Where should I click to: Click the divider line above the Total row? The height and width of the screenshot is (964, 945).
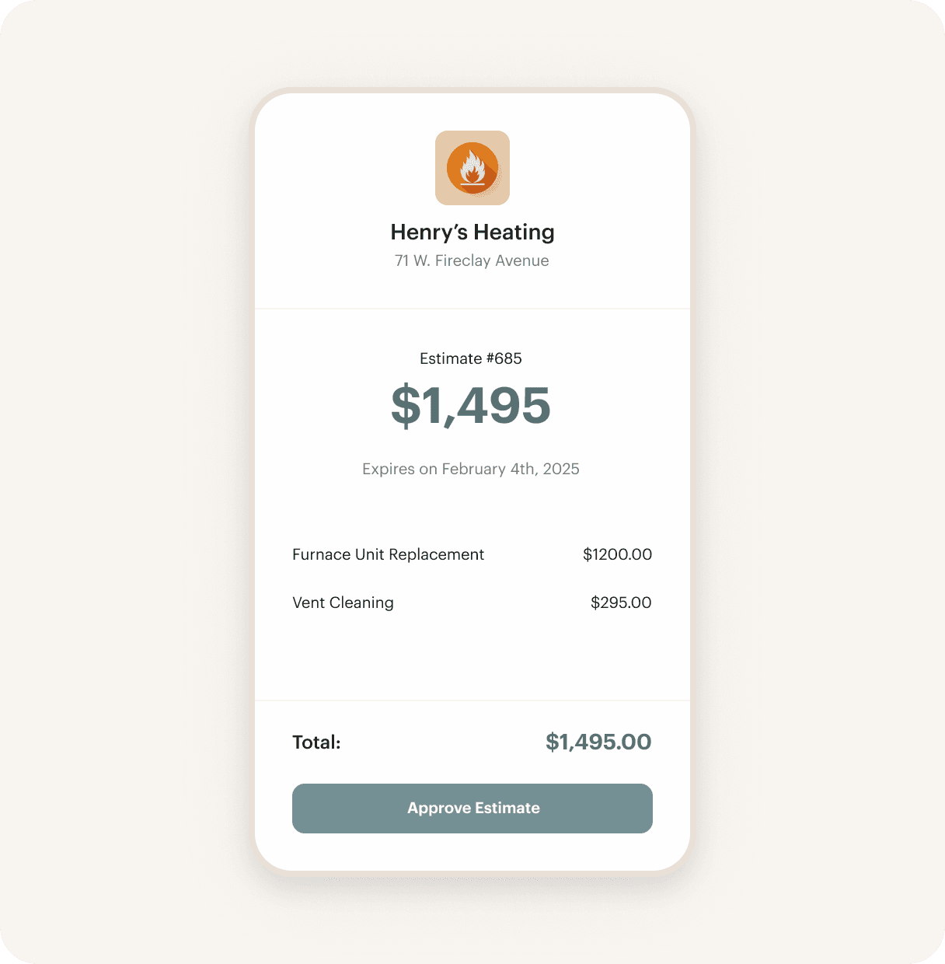point(472,700)
